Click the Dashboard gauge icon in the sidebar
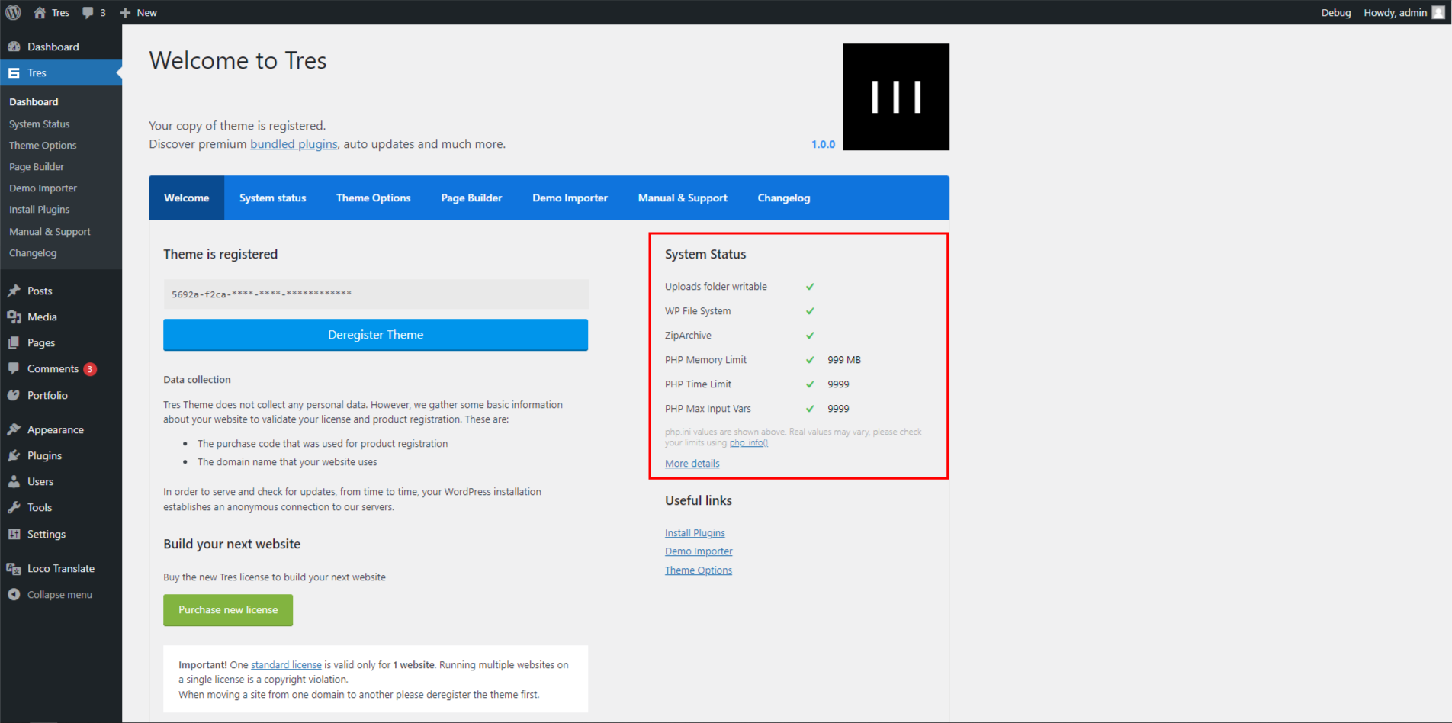This screenshot has height=723, width=1452. 14,47
